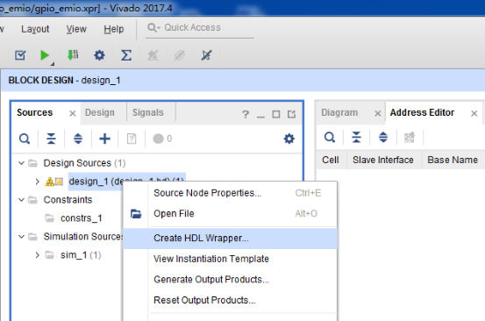Collapse all in Sources panel
The height and width of the screenshot is (321, 485).
pyautogui.click(x=51, y=139)
